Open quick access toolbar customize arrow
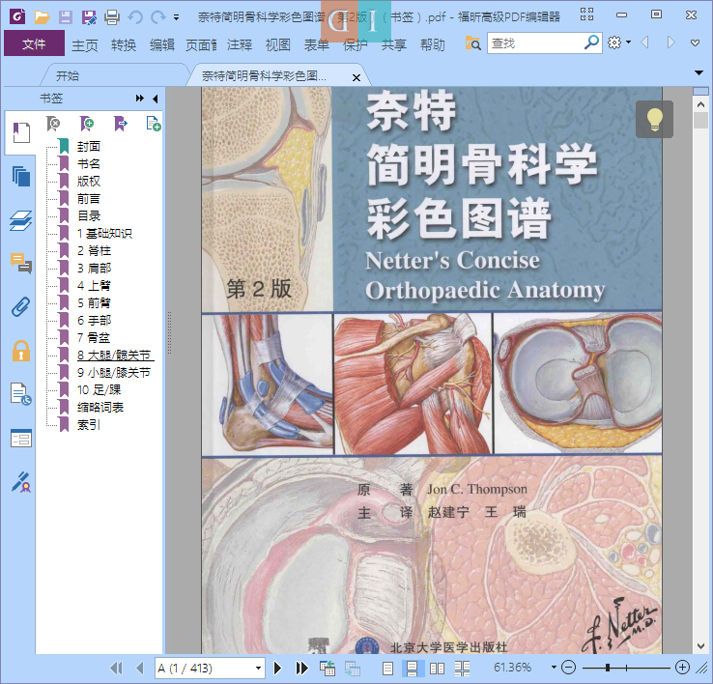The height and width of the screenshot is (684, 713). [x=176, y=17]
